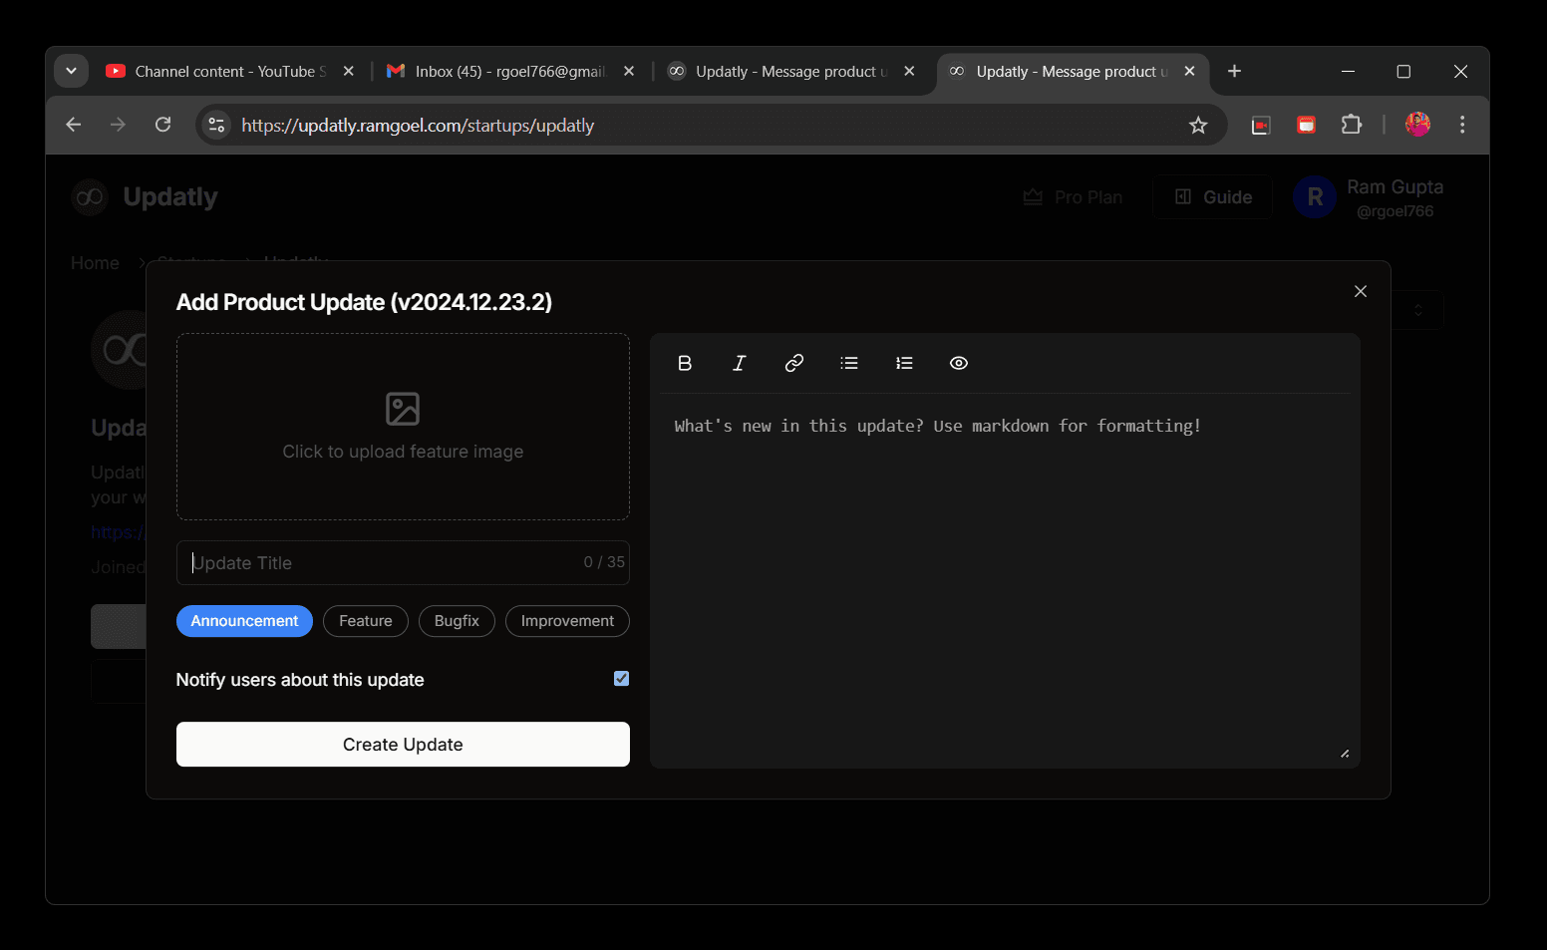1547x950 pixels.
Task: Uncheck Notify users about this update
Action: pos(621,679)
